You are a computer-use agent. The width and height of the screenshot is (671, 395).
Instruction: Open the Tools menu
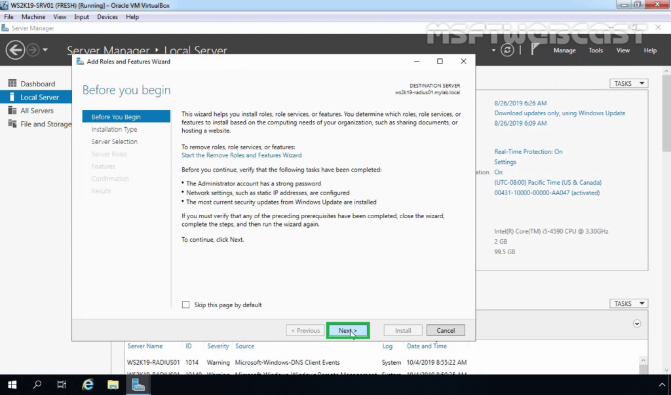(x=596, y=50)
